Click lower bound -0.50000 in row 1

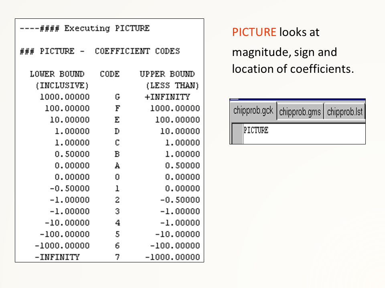69,188
